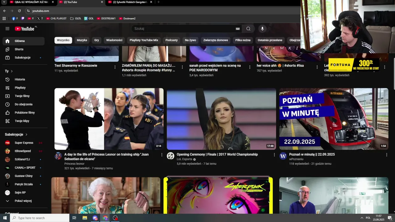
Task: Select the Zwierzęta domowe chip
Action: 216,40
